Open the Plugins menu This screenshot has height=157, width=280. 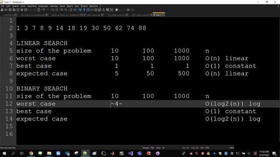pos(84,6)
